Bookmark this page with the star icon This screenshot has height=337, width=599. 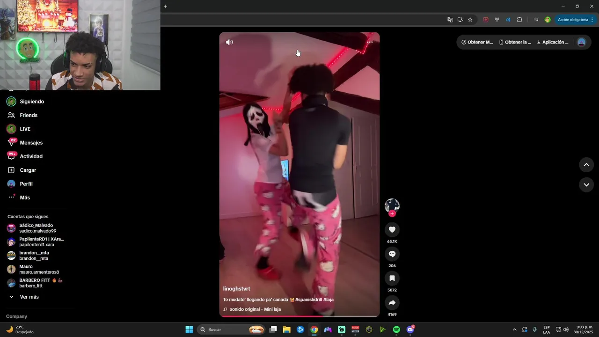point(470,20)
